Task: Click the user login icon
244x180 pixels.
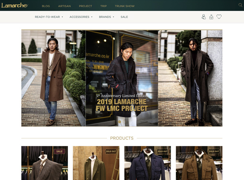Action: tap(203, 17)
